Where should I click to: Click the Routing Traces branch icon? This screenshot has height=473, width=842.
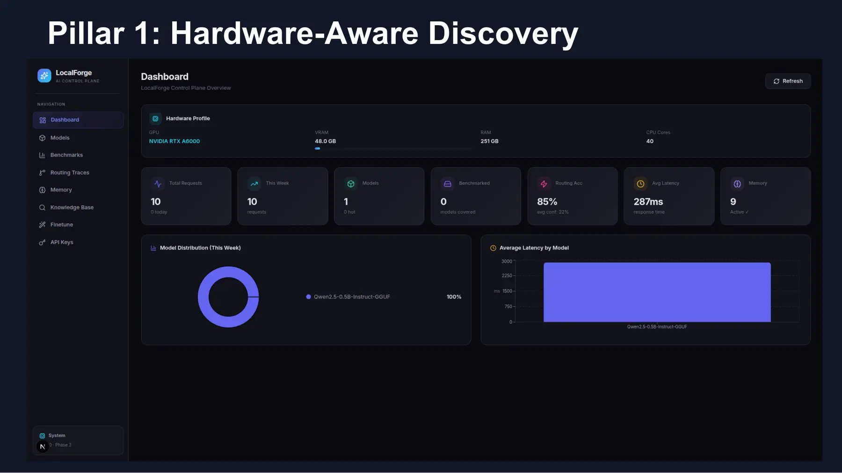(42, 173)
